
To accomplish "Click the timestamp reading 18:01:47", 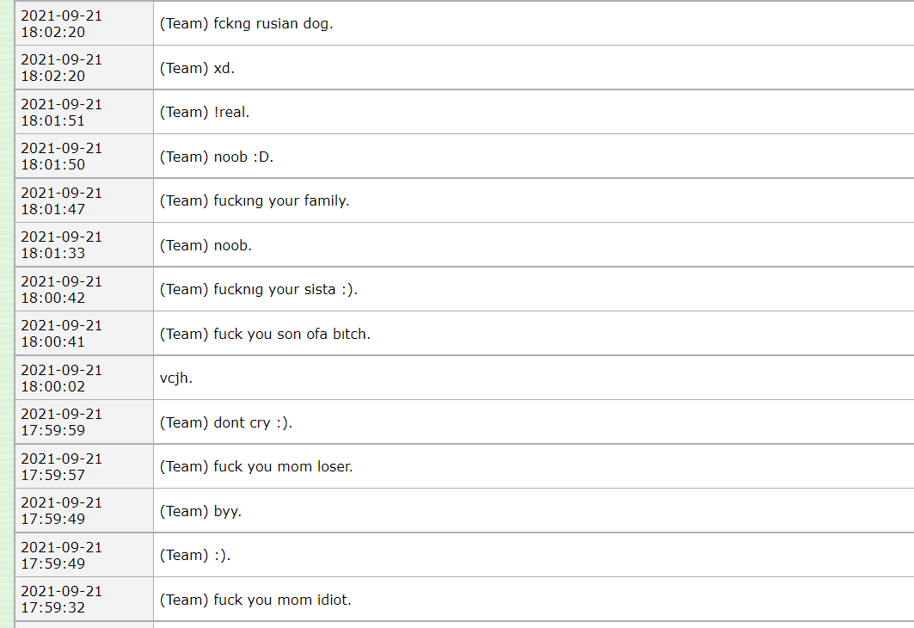I will point(61,200).
